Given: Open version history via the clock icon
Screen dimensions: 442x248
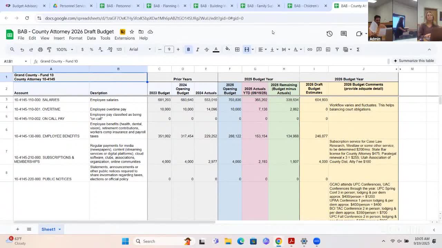Looking at the screenshot, I should pyautogui.click(x=329, y=34).
